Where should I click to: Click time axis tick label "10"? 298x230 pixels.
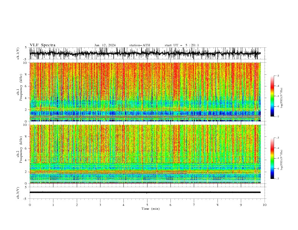[265, 205]
